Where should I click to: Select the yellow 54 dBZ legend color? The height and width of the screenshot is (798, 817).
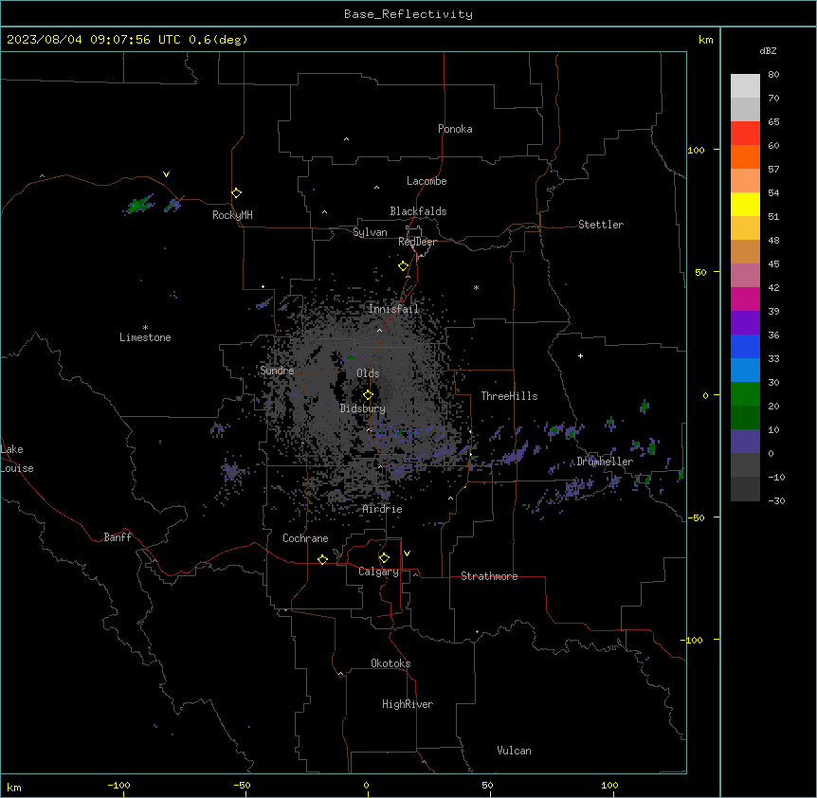click(745, 204)
